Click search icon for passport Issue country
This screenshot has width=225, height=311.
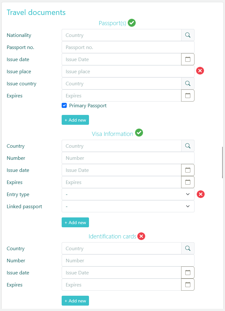[187, 84]
